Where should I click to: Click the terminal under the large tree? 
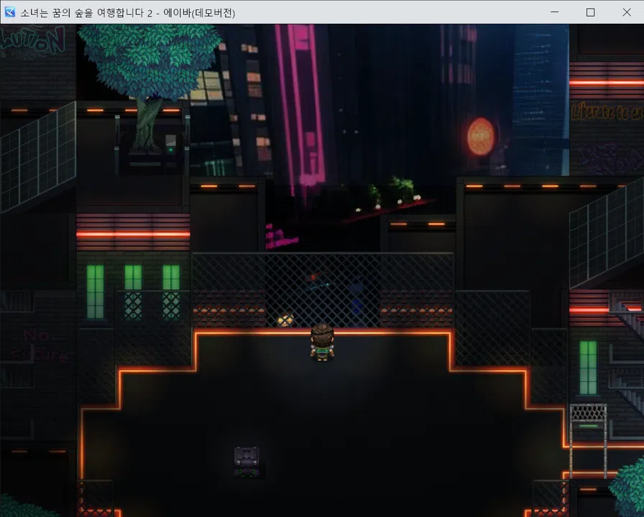pyautogui.click(x=170, y=146)
